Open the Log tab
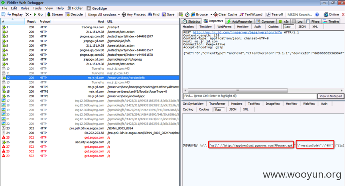This screenshot has height=186, width=345. pos(298,21)
